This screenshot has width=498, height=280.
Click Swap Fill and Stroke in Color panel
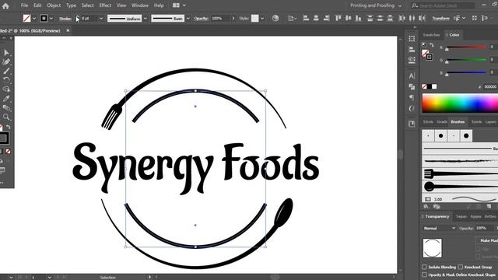pyautogui.click(x=432, y=45)
